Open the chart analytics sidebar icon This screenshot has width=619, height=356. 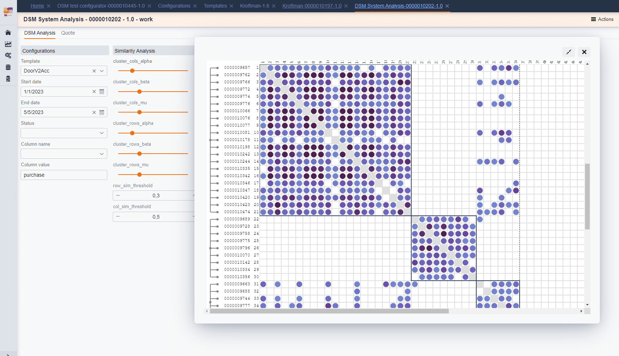(8, 44)
